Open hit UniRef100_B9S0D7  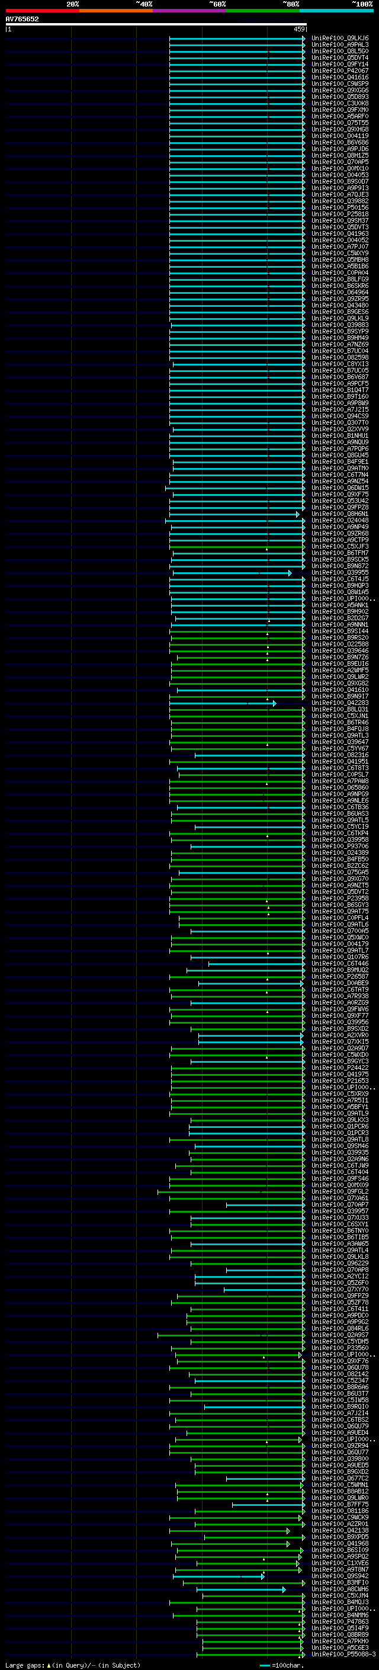coord(340,181)
